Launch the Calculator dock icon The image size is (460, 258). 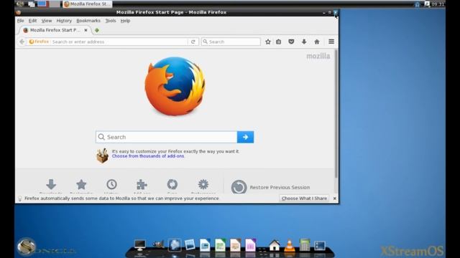(x=305, y=245)
